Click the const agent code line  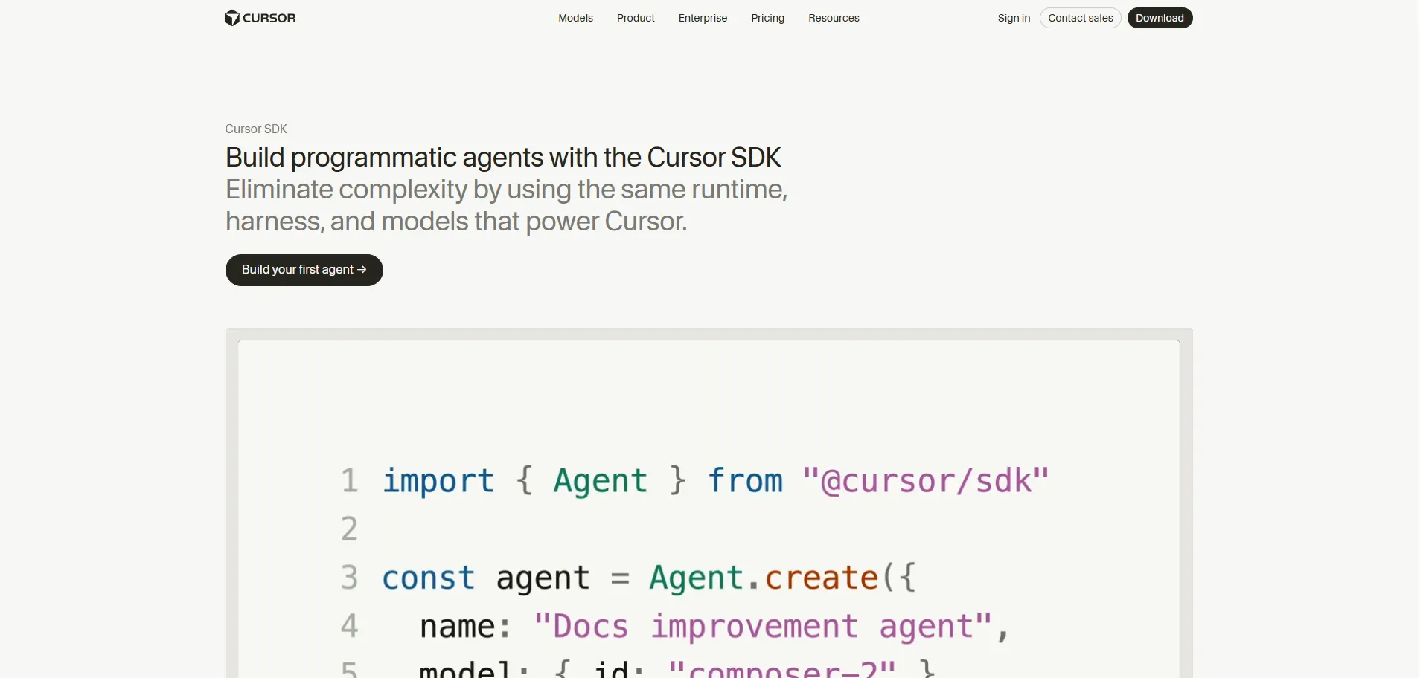coord(649,578)
